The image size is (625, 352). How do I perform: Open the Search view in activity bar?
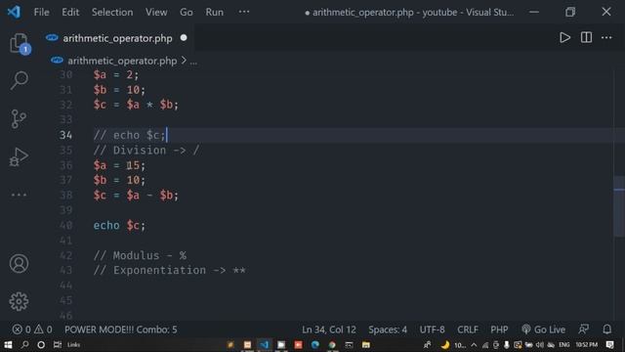pos(19,80)
